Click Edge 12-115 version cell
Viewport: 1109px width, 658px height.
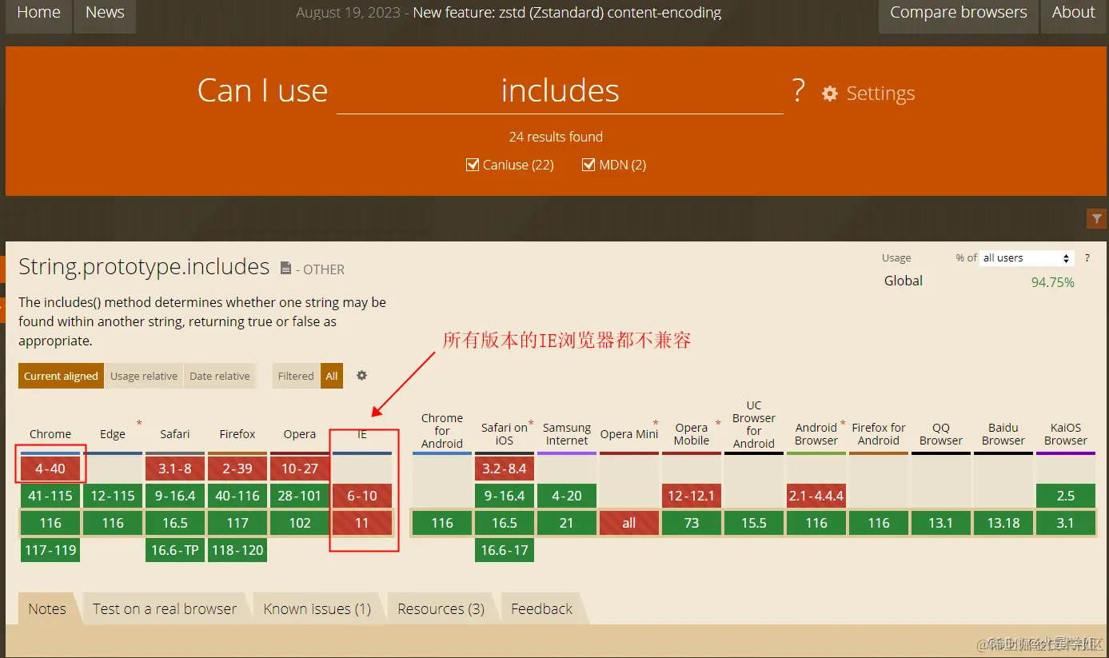tap(113, 496)
